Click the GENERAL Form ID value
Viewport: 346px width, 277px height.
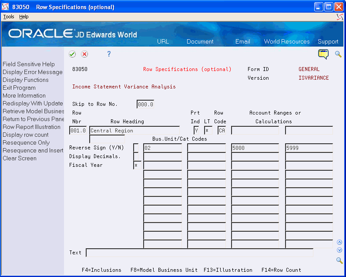[309, 69]
